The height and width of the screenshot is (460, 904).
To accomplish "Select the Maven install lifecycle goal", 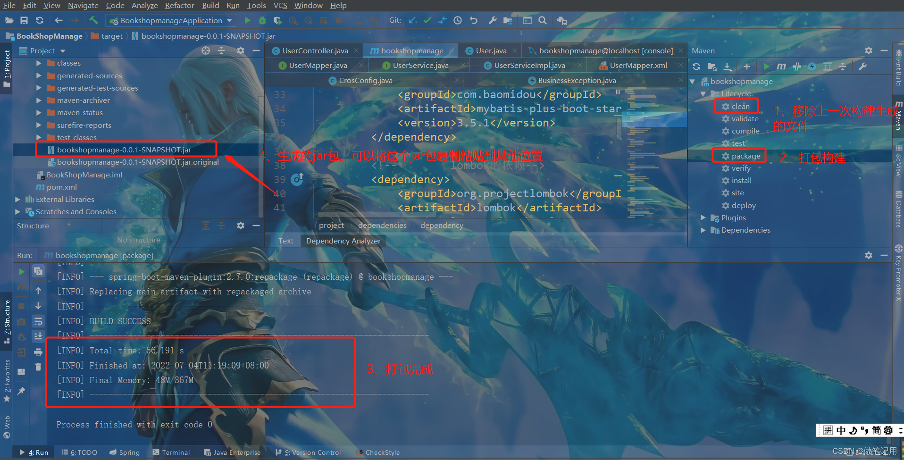I will pos(741,180).
